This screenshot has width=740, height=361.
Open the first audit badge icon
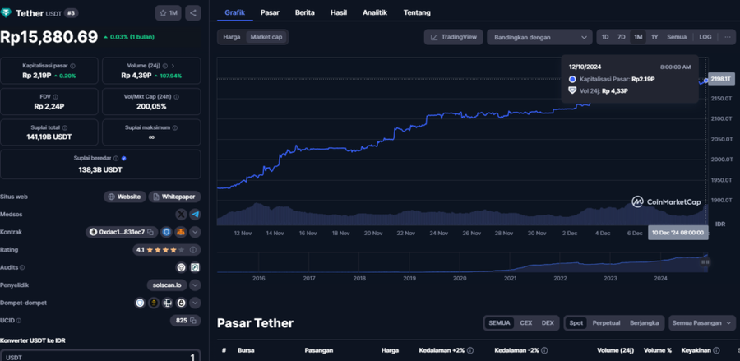pyautogui.click(x=181, y=267)
